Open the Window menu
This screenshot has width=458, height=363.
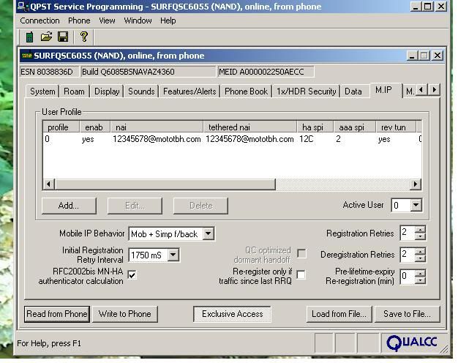(x=138, y=20)
